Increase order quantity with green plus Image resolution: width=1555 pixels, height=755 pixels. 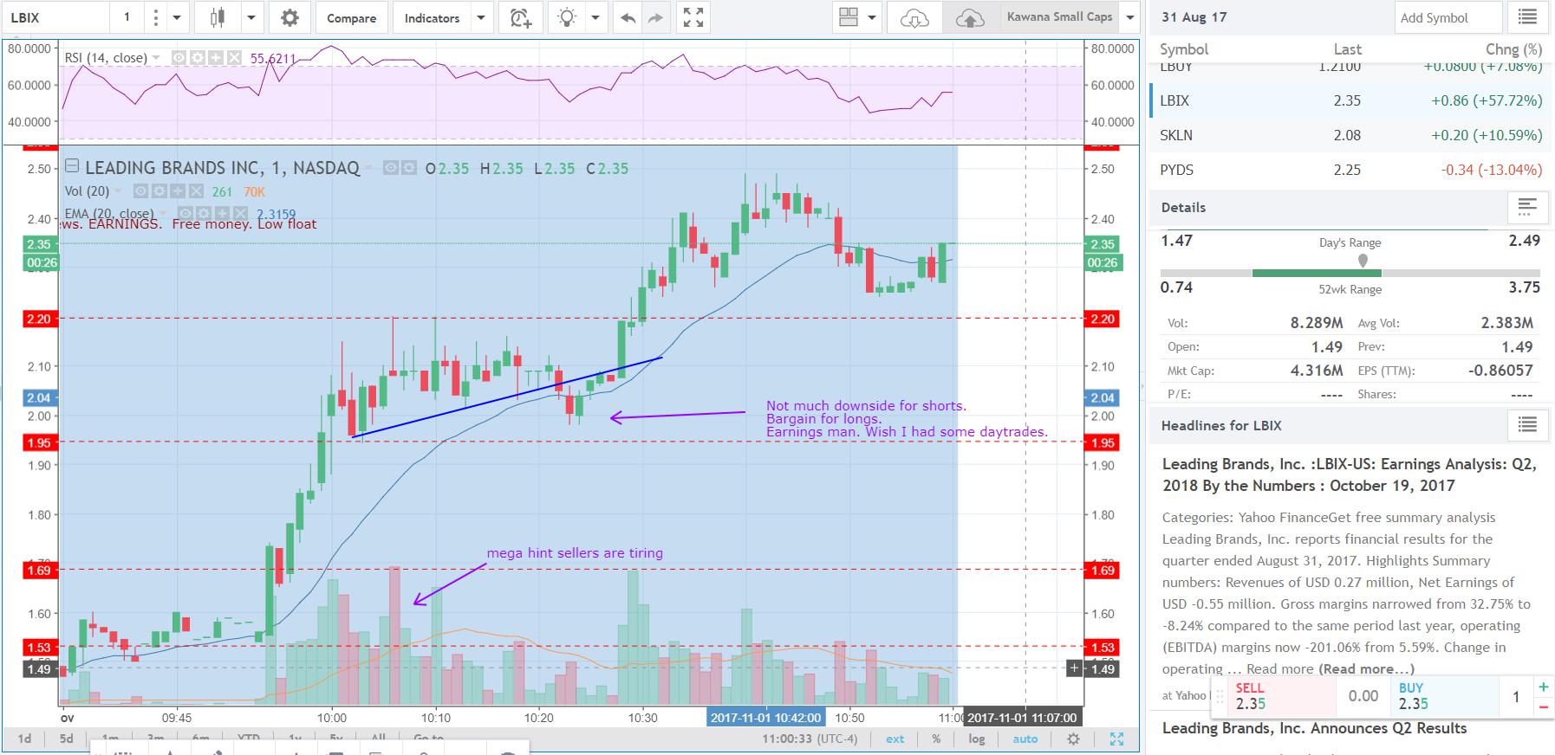pos(1543,687)
